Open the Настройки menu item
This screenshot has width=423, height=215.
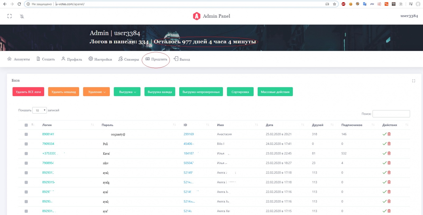point(100,59)
